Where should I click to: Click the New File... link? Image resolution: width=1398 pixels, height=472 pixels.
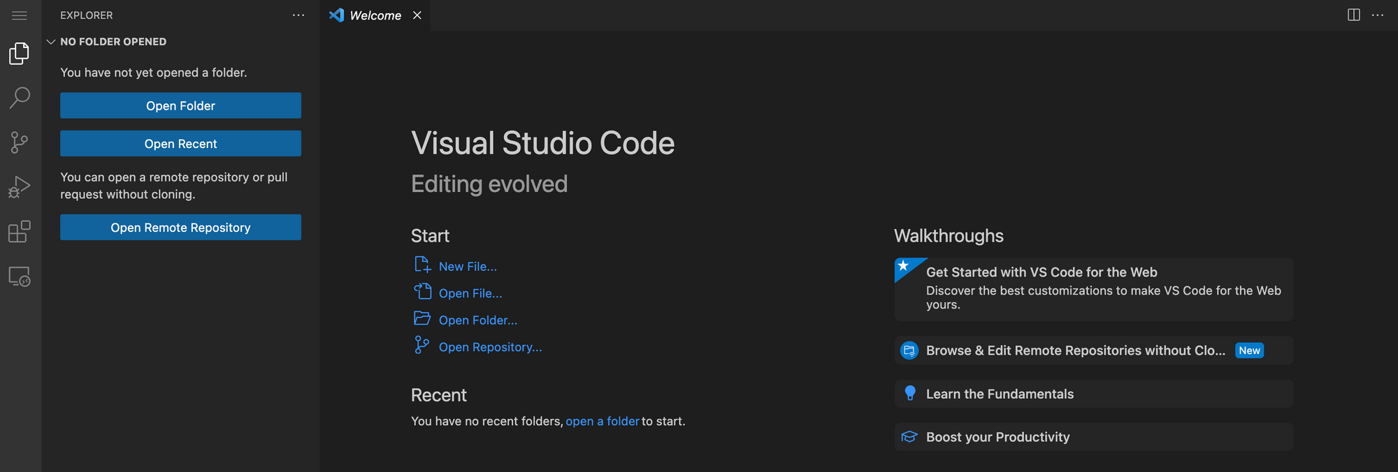tap(468, 267)
